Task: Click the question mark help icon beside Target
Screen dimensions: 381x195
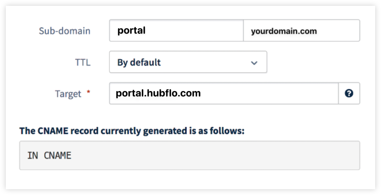Action: coord(349,93)
